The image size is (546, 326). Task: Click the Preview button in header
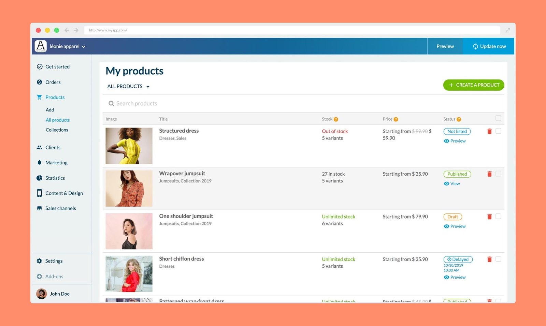445,46
